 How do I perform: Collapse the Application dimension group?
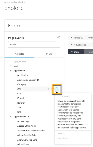click(x=11, y=71)
